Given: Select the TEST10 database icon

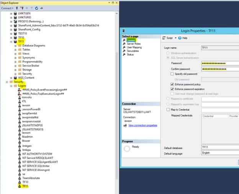Looking at the screenshot, I should pyautogui.click(x=15, y=34).
